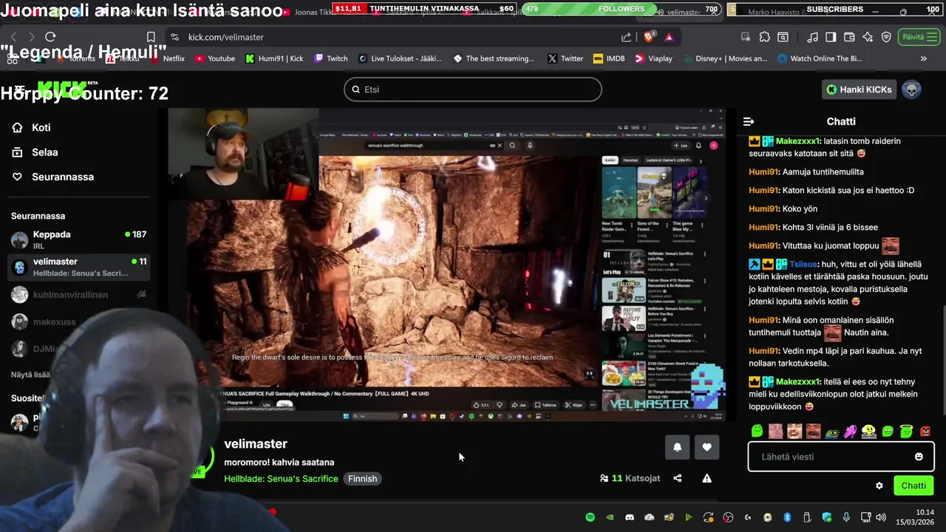Open the emoji picker in message box
The height and width of the screenshot is (532, 946).
919,457
